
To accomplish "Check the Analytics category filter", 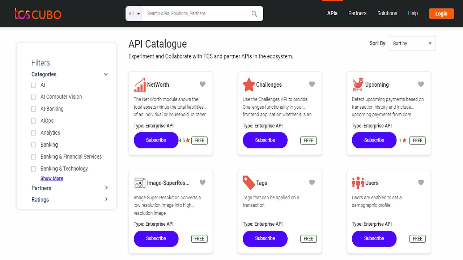I will pos(33,133).
